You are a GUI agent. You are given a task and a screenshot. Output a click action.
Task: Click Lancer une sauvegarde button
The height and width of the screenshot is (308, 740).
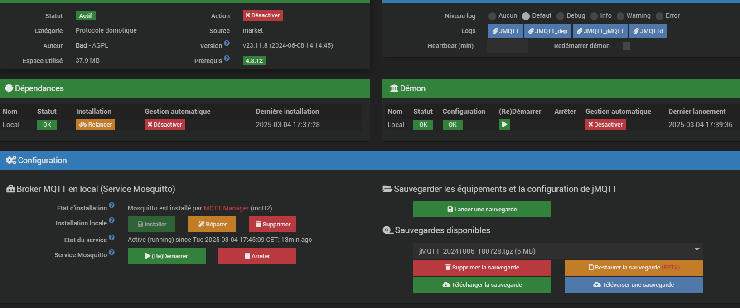click(x=482, y=209)
